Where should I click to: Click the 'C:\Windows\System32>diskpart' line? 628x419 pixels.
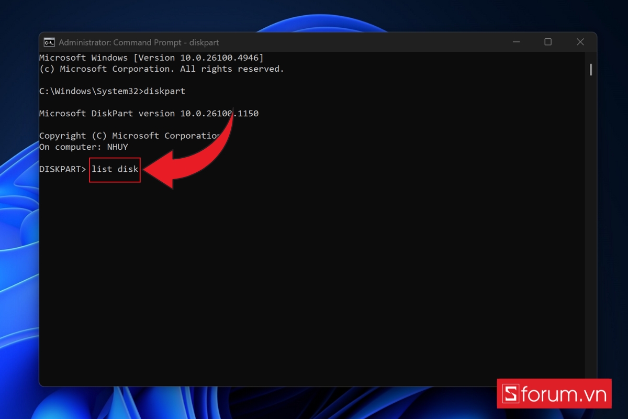pyautogui.click(x=113, y=91)
